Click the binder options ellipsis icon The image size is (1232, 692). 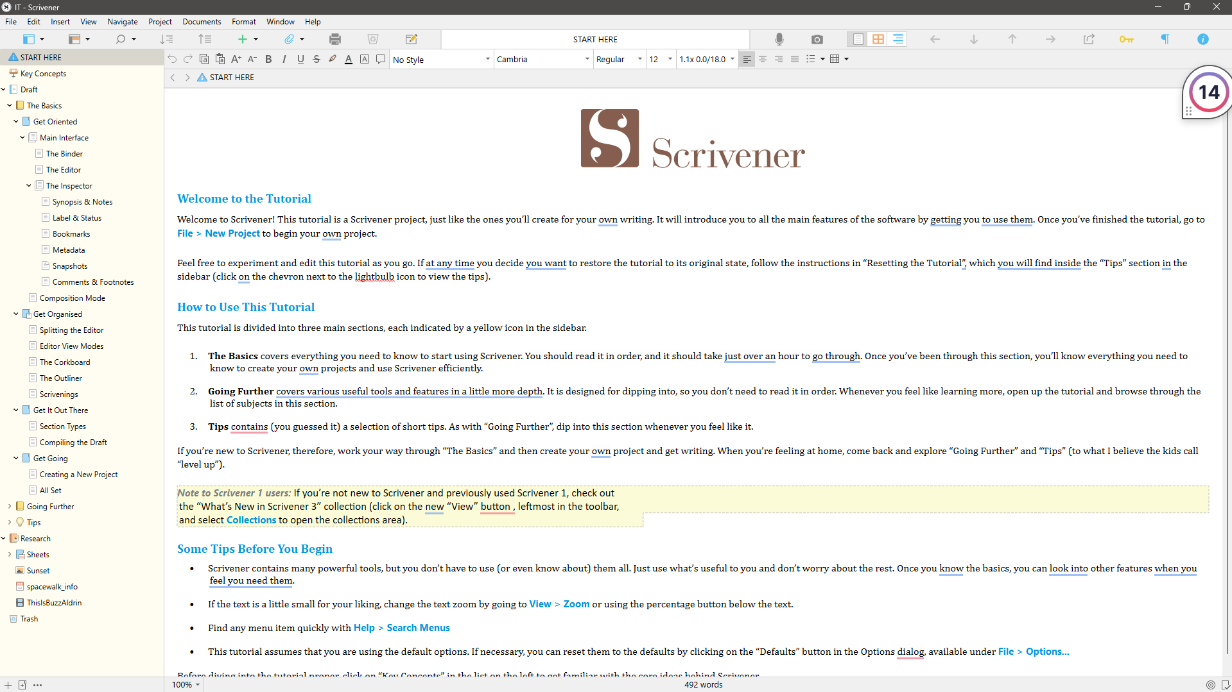click(38, 685)
